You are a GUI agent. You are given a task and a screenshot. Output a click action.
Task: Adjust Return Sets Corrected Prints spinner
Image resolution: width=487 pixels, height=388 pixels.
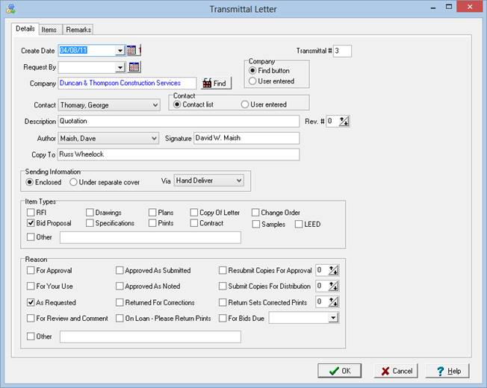[333, 303]
